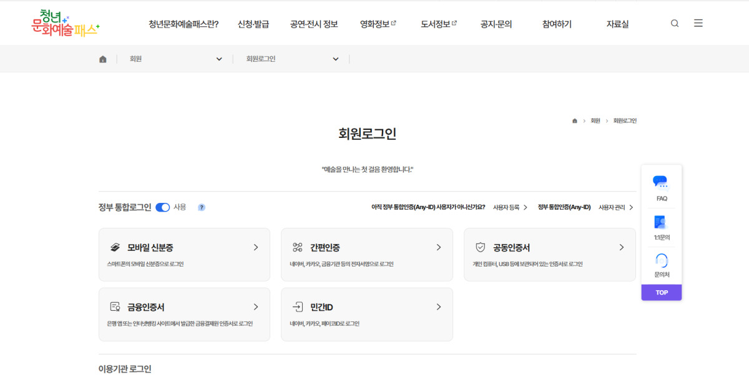Click chevron on 금융인증서 card
749x387 pixels.
(x=256, y=307)
